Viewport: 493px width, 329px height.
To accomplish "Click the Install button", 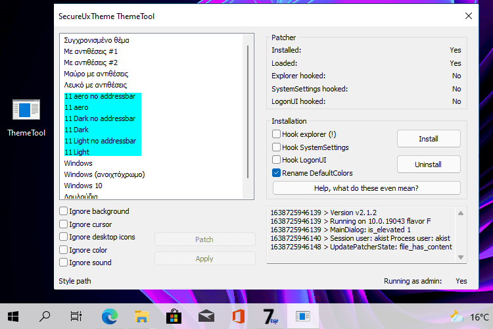I will click(x=429, y=139).
